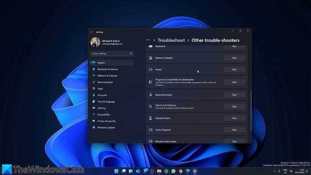311x175 pixels.
Task: Click the Shared Folders label
Action: coord(163,118)
